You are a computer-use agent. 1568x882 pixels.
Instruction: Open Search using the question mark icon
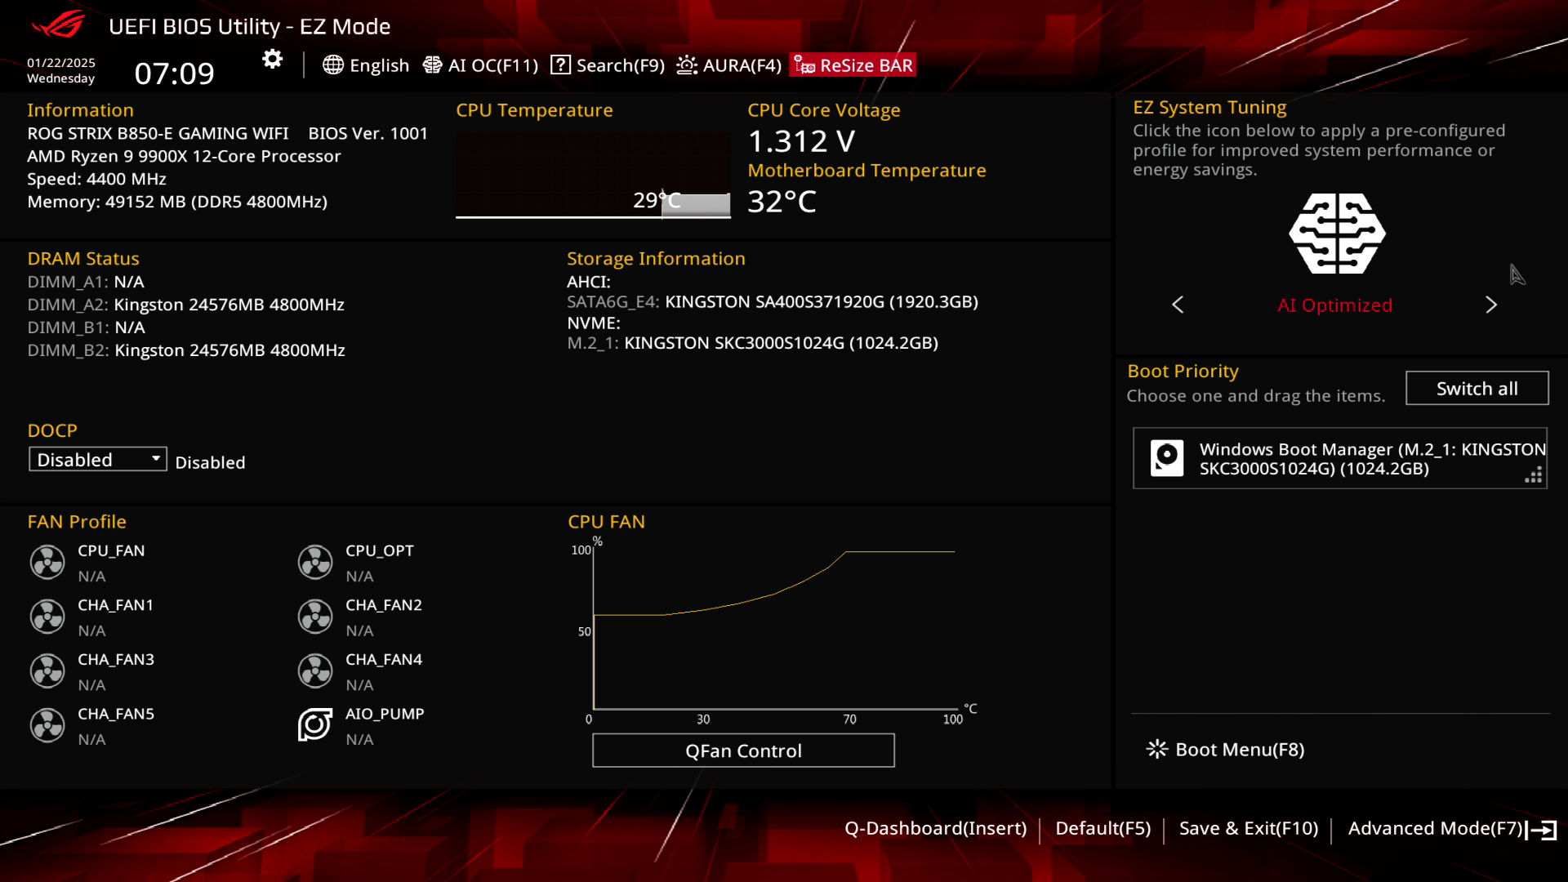pos(560,65)
